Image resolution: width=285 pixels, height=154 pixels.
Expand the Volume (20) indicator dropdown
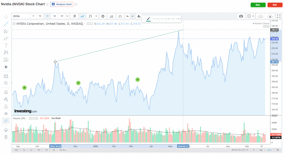click(27, 118)
